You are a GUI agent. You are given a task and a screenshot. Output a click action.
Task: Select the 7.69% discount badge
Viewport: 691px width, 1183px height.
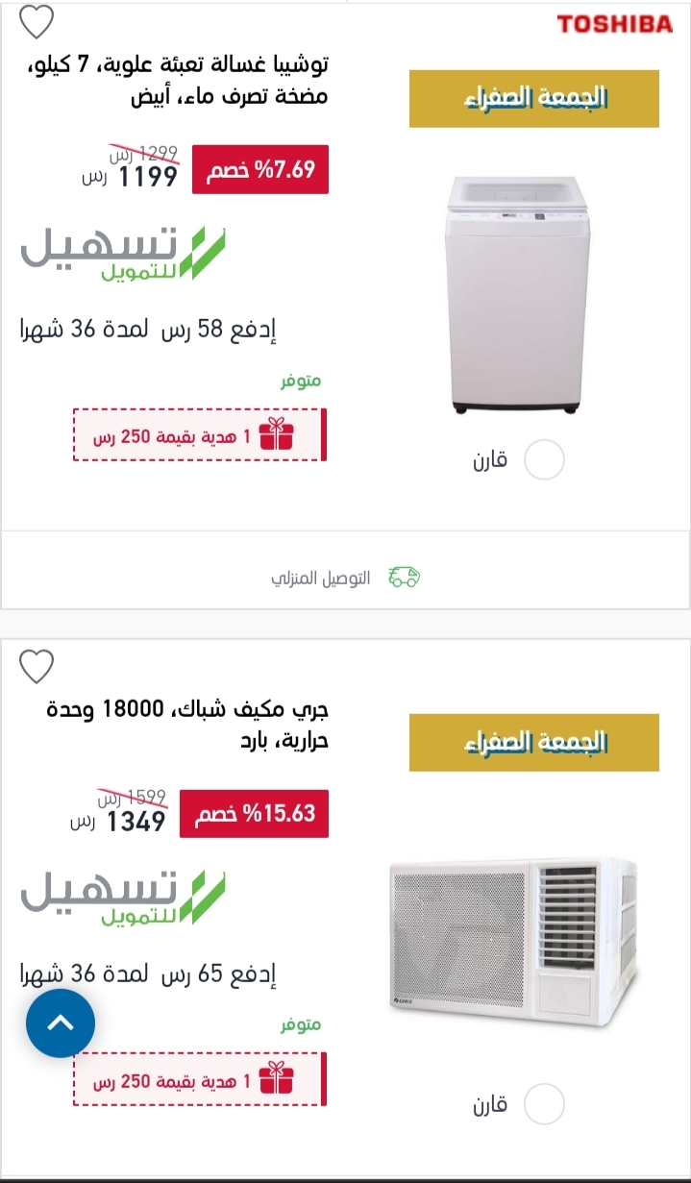[260, 170]
